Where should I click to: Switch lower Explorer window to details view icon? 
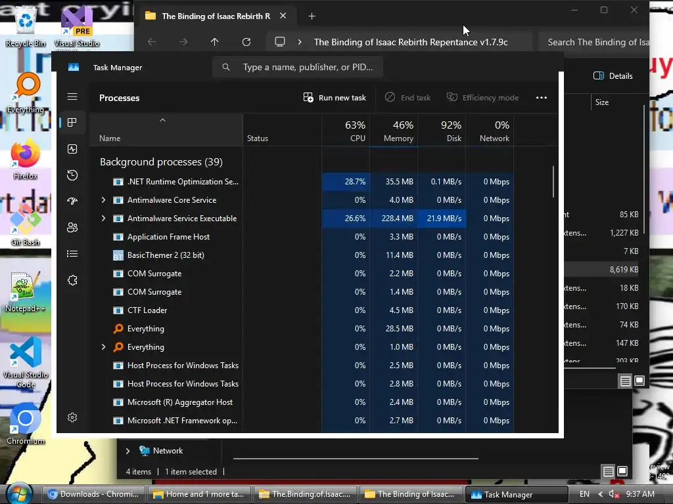[x=608, y=471]
